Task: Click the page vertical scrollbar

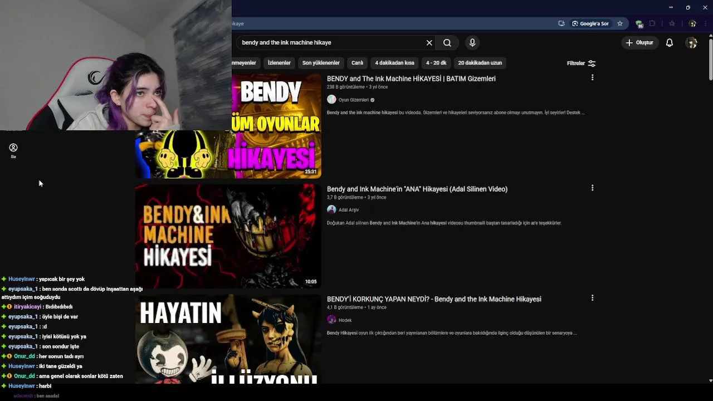Action: point(710,60)
